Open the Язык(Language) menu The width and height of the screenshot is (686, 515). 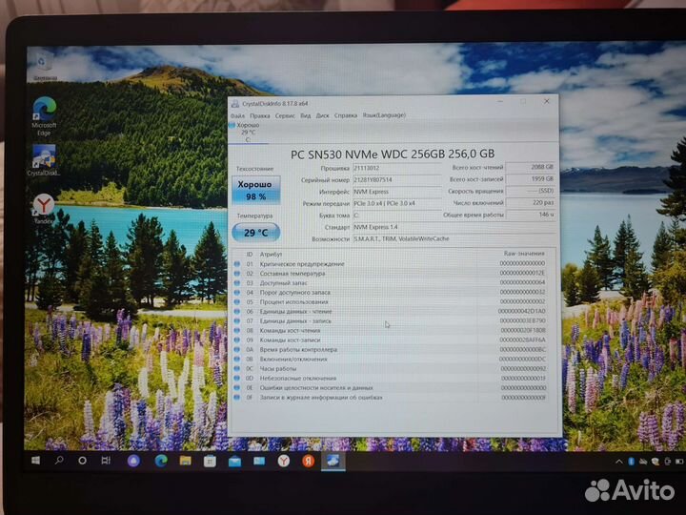[384, 115]
